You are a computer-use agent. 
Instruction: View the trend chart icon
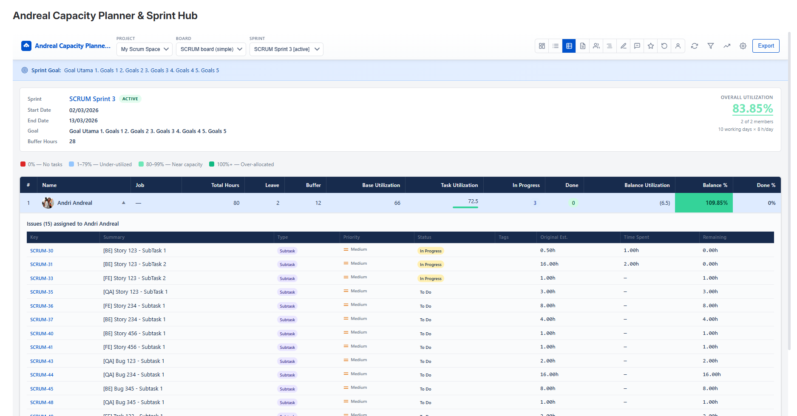(727, 46)
